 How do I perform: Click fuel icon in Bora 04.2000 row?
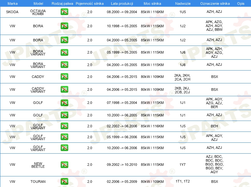(64, 40)
